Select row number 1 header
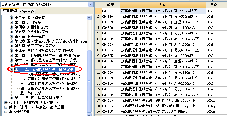Screen dimensions: 227x116 98,11
